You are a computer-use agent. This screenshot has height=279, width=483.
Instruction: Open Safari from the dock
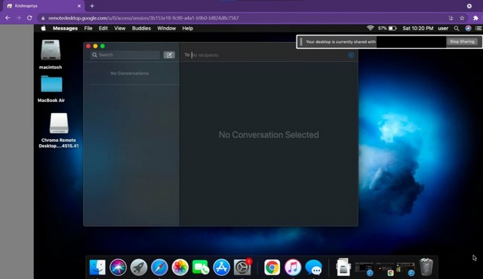[159, 267]
